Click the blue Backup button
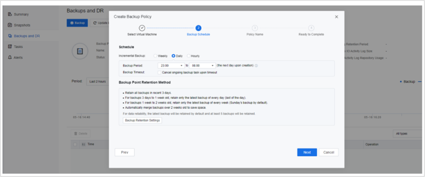The height and width of the screenshot is (177, 425). click(77, 23)
